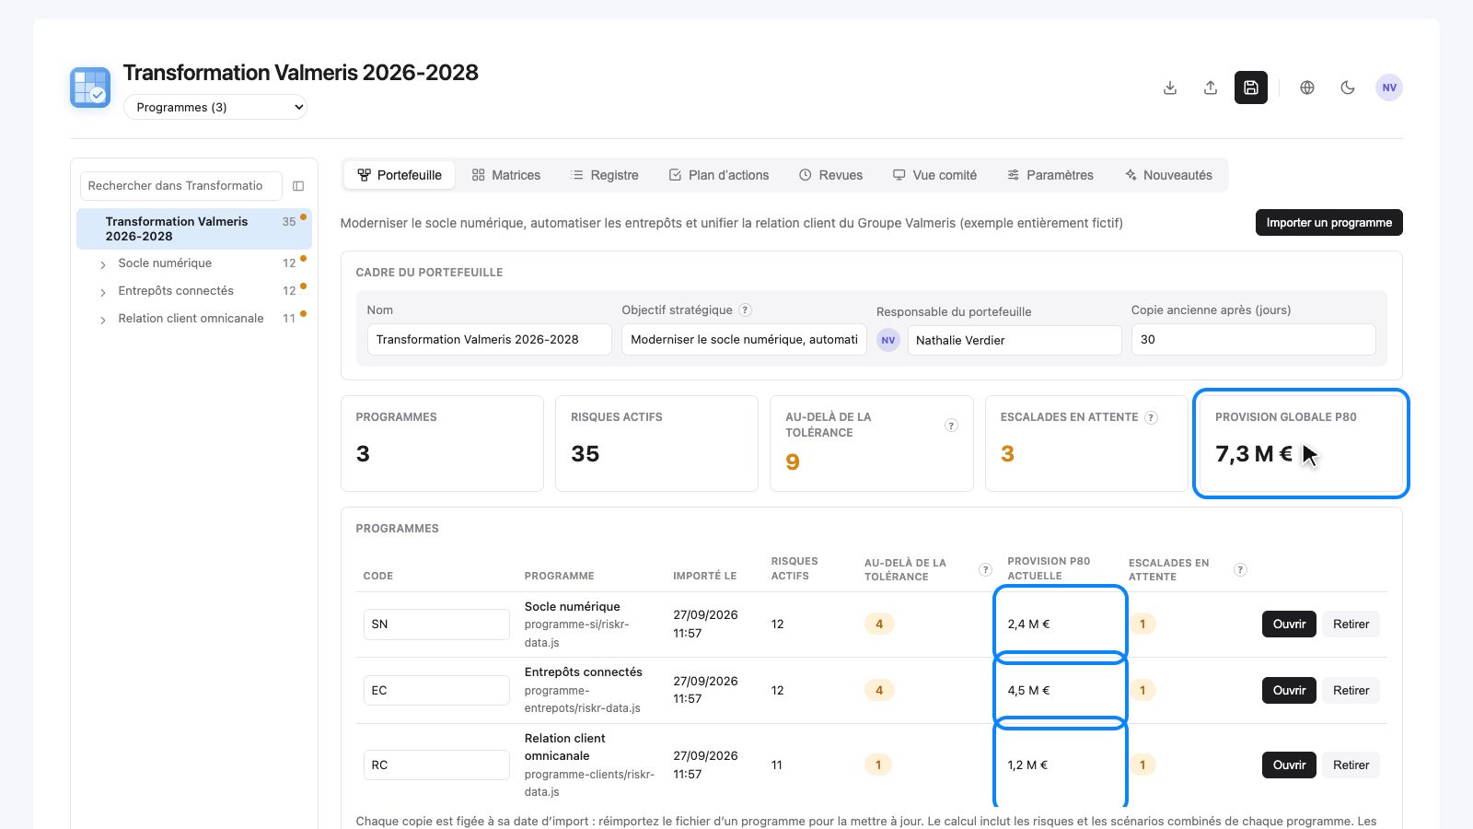Click the download icon in header
Screen dimensions: 1473x829
[x=1170, y=88]
